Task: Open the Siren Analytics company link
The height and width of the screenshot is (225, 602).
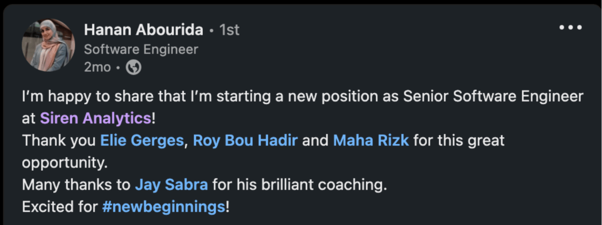Action: tap(95, 118)
